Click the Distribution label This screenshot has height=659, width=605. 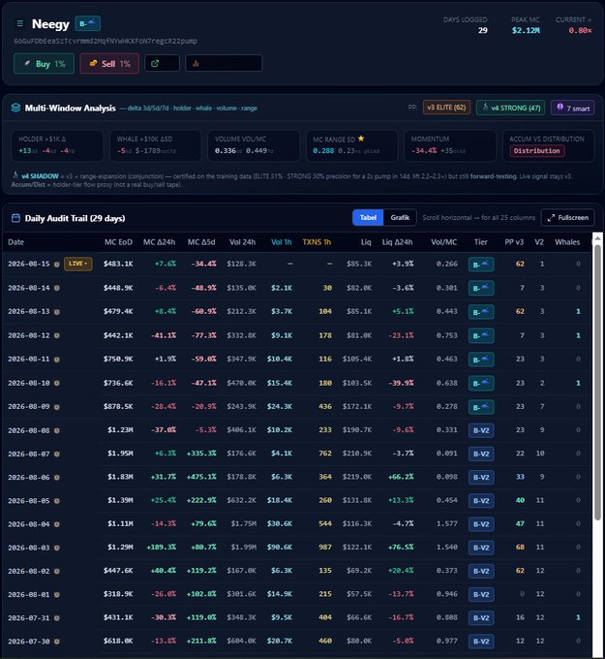[x=537, y=151]
